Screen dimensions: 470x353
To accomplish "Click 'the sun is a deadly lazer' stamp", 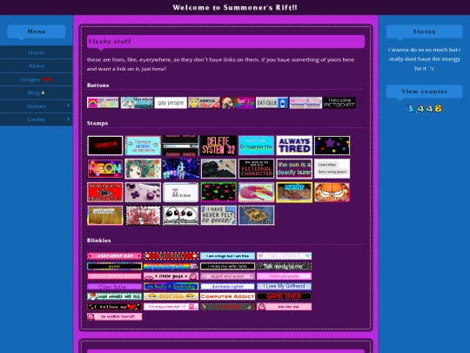I will tap(294, 169).
